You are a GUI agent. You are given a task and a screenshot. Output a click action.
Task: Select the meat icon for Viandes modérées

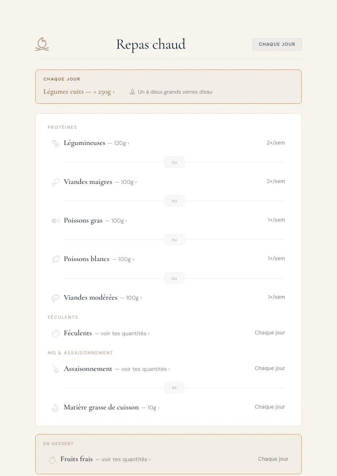coord(55,298)
